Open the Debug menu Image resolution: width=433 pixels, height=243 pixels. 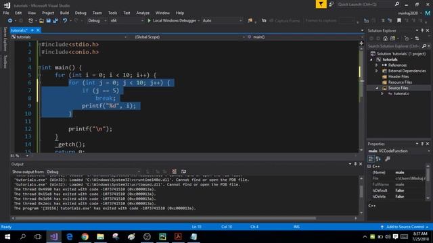tap(81, 13)
